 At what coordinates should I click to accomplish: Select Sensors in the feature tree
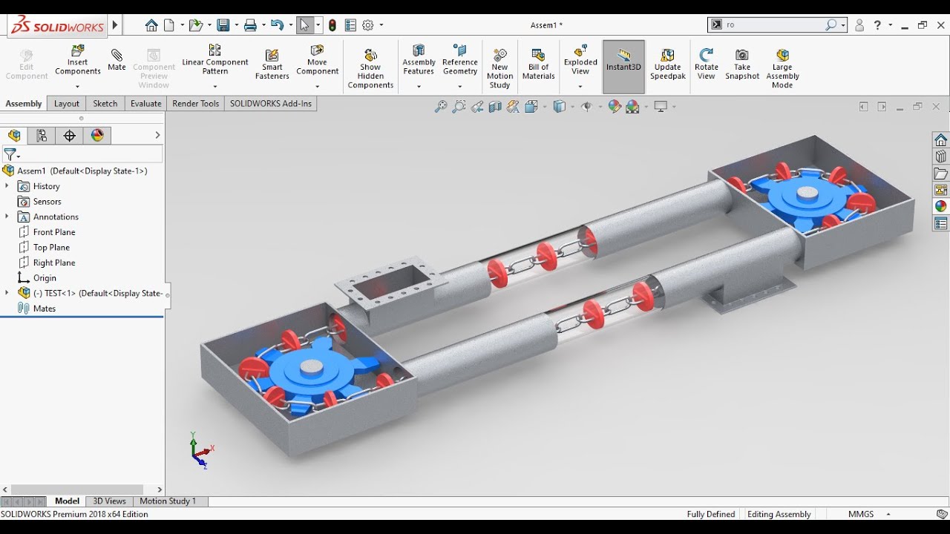(47, 202)
